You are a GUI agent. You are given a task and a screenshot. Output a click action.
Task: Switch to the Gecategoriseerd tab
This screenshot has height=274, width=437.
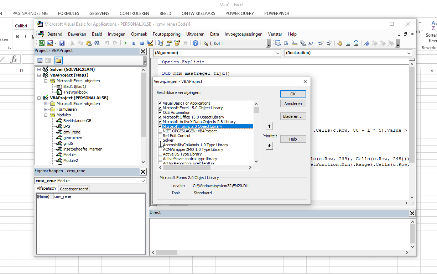74,189
